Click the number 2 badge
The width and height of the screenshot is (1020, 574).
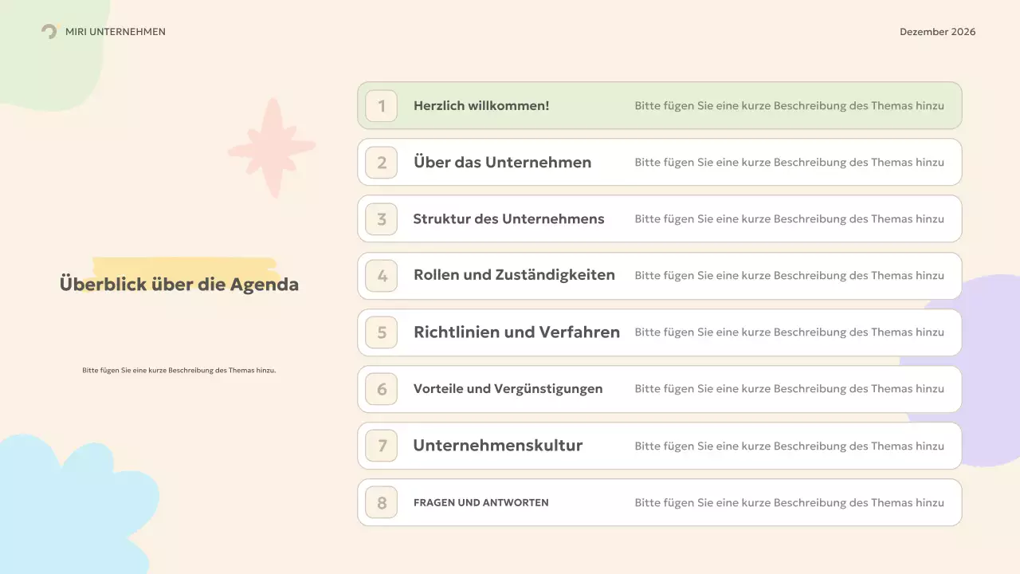point(381,162)
